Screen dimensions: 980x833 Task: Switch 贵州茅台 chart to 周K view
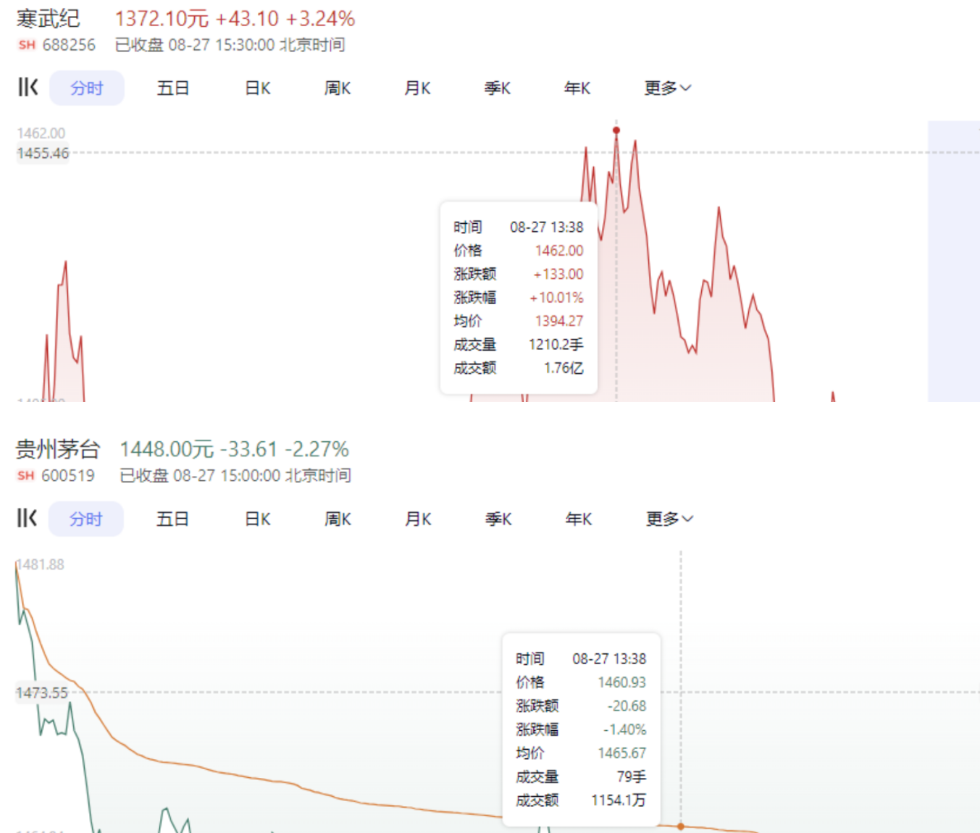click(x=338, y=519)
